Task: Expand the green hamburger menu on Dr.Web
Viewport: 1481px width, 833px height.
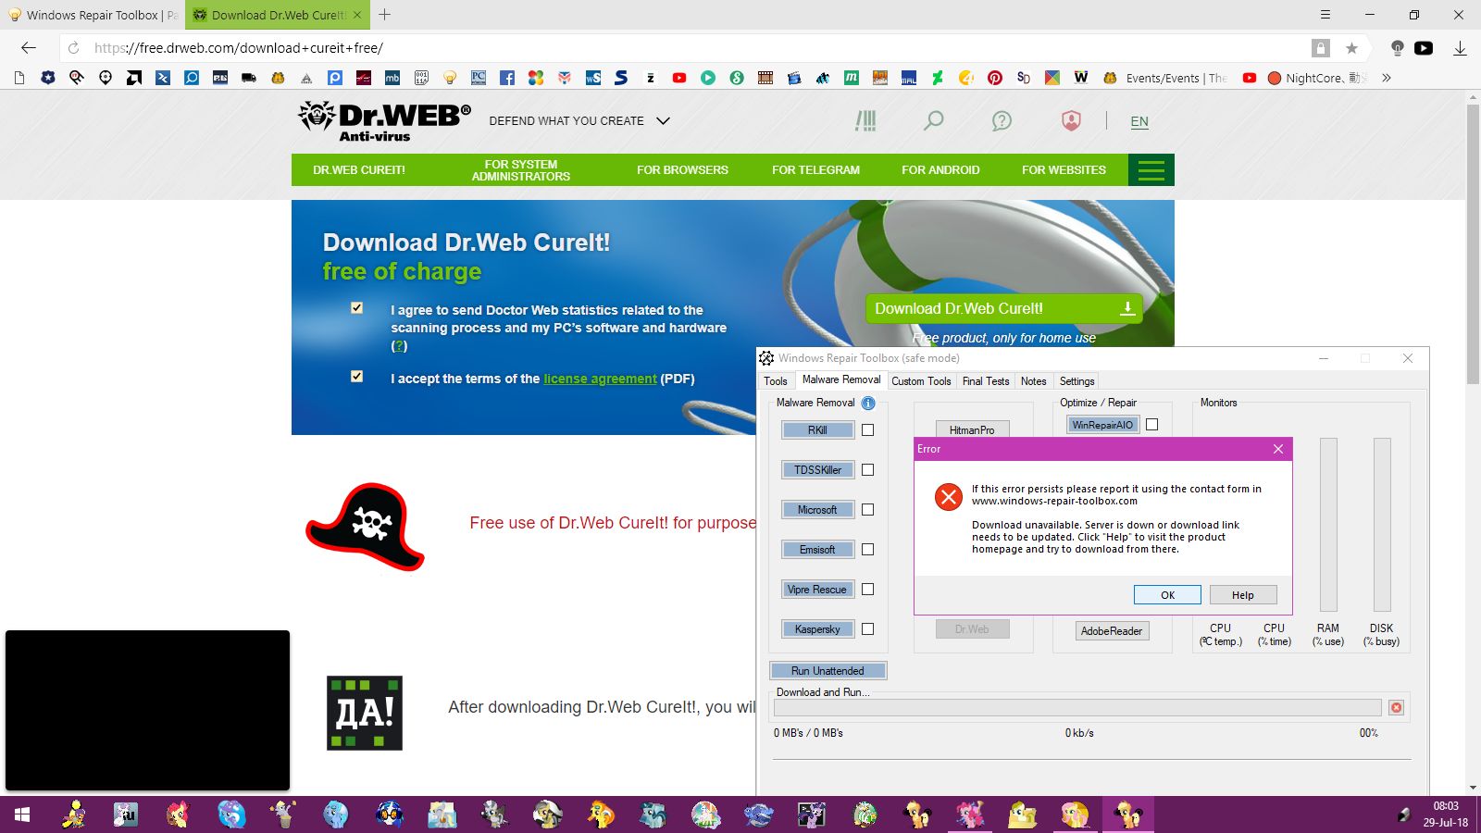Action: click(1151, 170)
